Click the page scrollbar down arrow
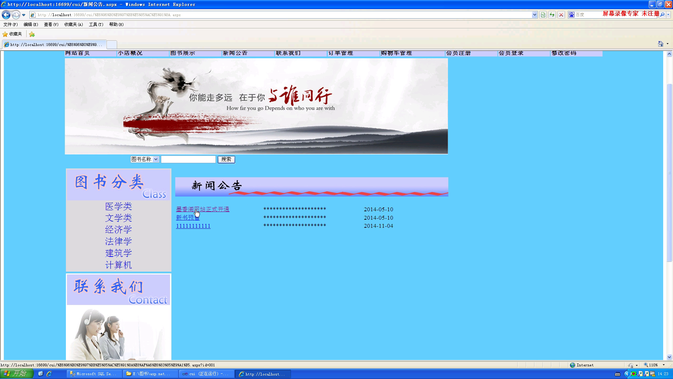 tap(669, 357)
